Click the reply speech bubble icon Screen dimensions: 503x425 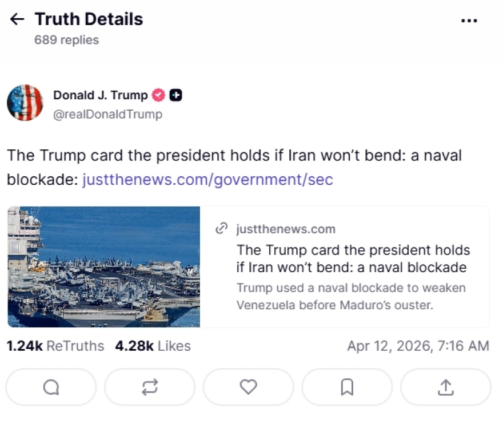(x=51, y=387)
